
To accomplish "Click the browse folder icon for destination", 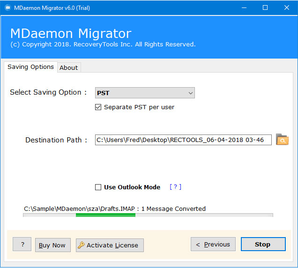I will coord(282,140).
